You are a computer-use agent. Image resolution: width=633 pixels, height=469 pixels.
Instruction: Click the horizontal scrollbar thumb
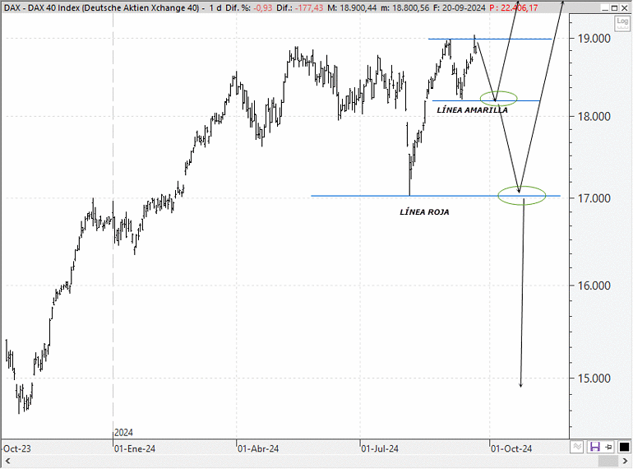coord(608,461)
